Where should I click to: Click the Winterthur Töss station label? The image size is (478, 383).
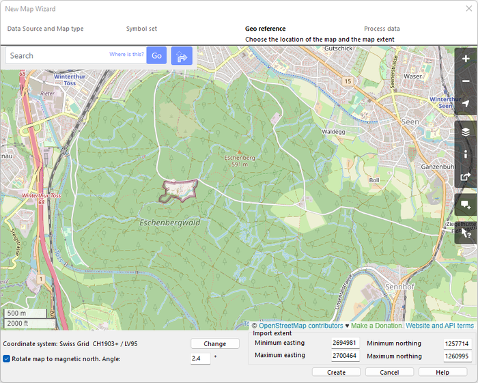coord(70,80)
